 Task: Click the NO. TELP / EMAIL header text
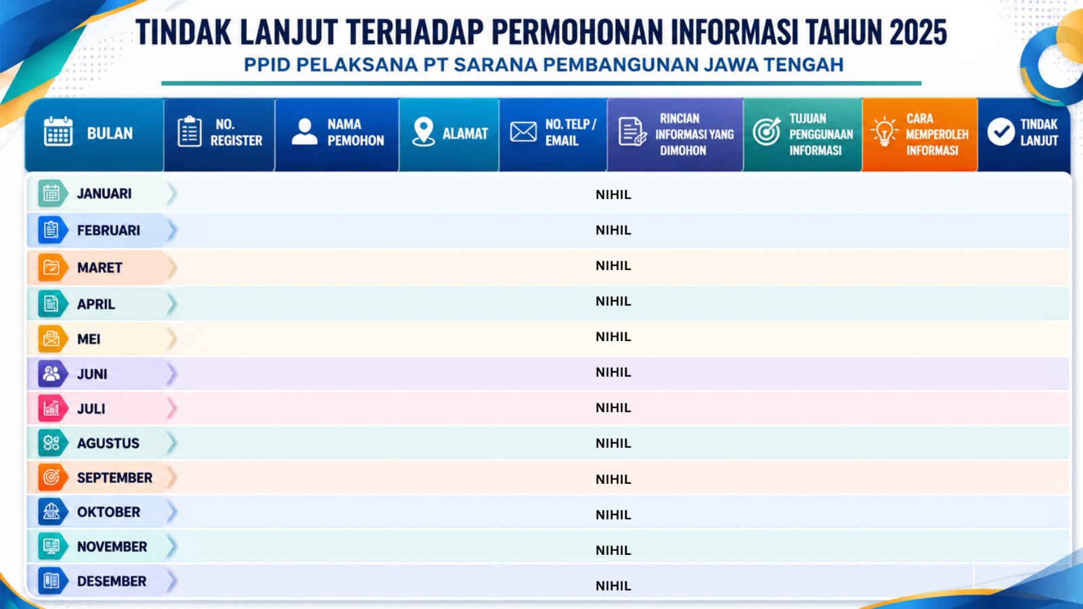coord(571,133)
